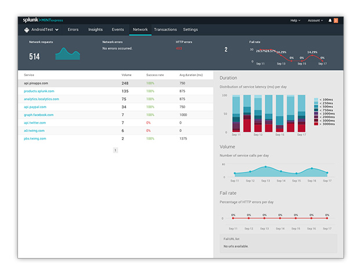Viewport: 362px width, 276px height.
Task: Open the orange notification count badge
Action: coord(336,20)
